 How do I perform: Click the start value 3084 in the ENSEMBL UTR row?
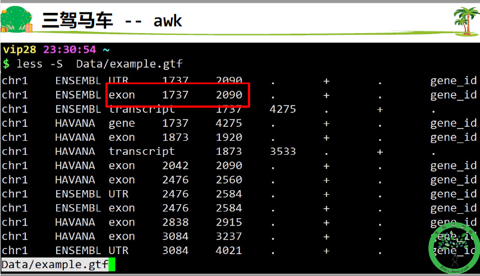point(175,250)
